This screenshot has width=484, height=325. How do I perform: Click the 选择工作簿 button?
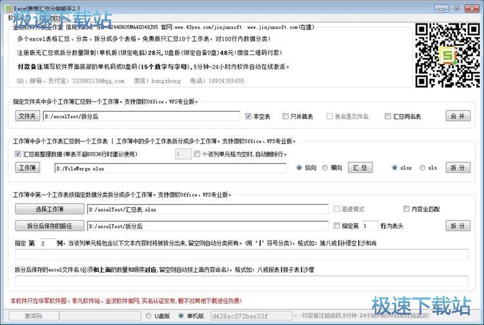[x=50, y=209]
